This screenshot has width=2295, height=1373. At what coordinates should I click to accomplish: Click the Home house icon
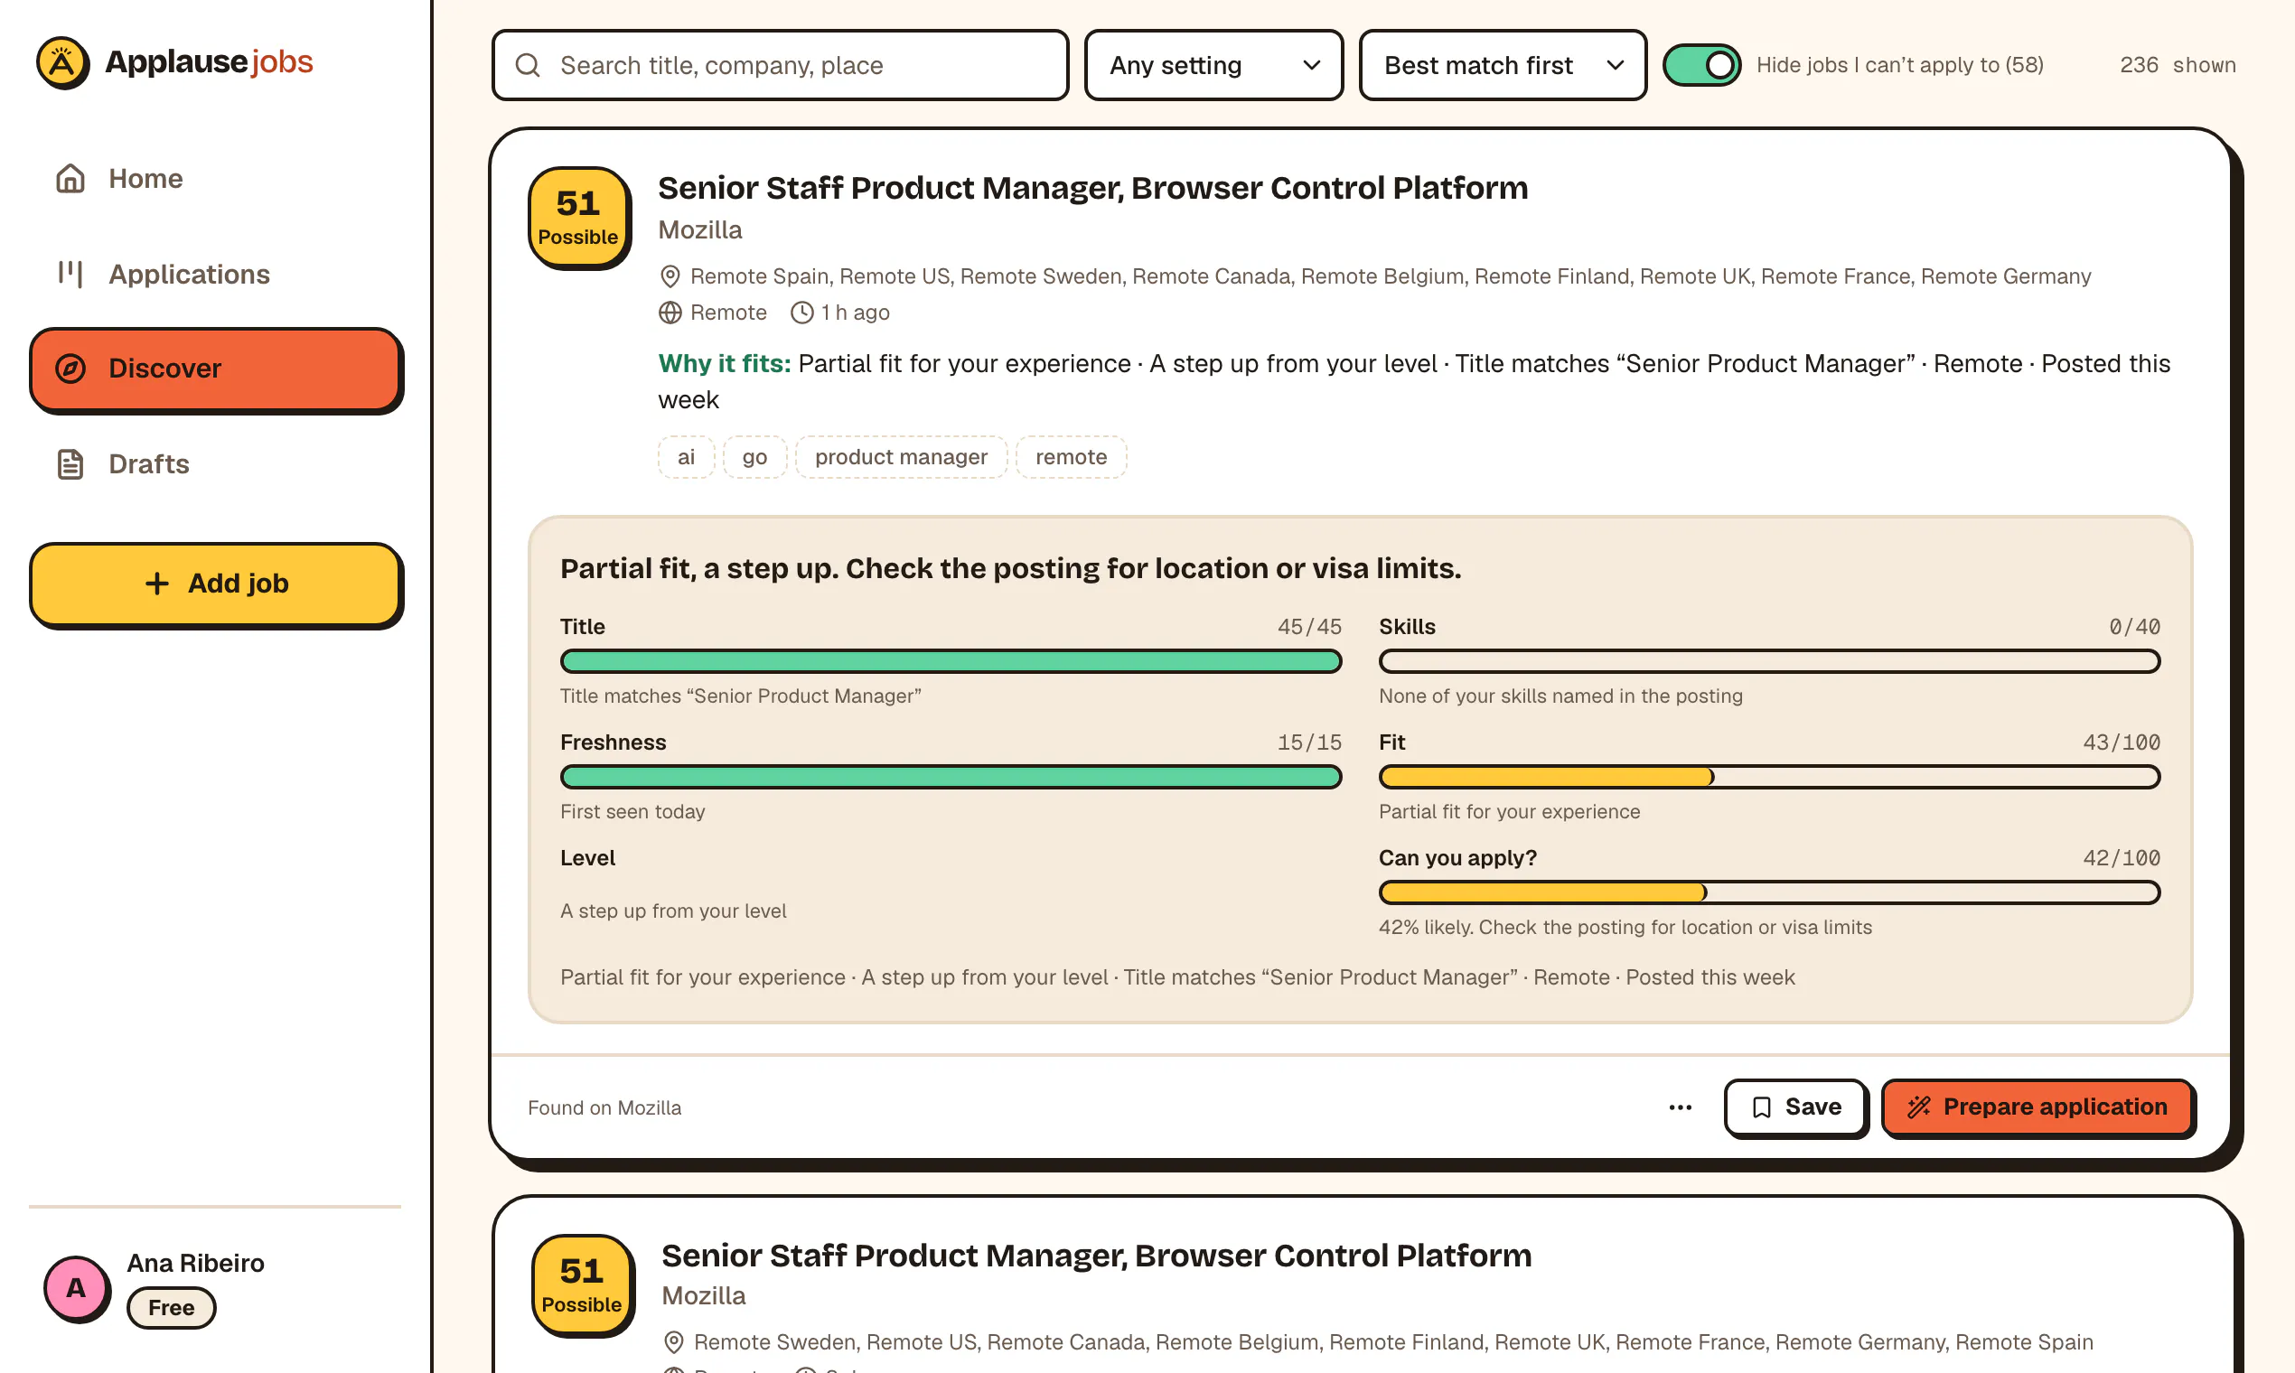70,179
